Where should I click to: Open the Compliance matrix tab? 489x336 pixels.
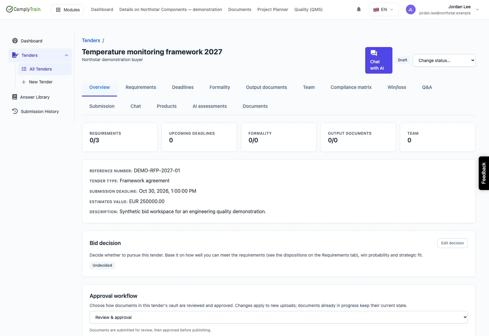click(351, 87)
